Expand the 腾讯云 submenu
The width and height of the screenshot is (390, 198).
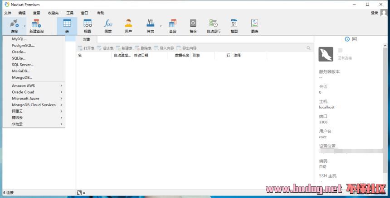click(x=34, y=118)
